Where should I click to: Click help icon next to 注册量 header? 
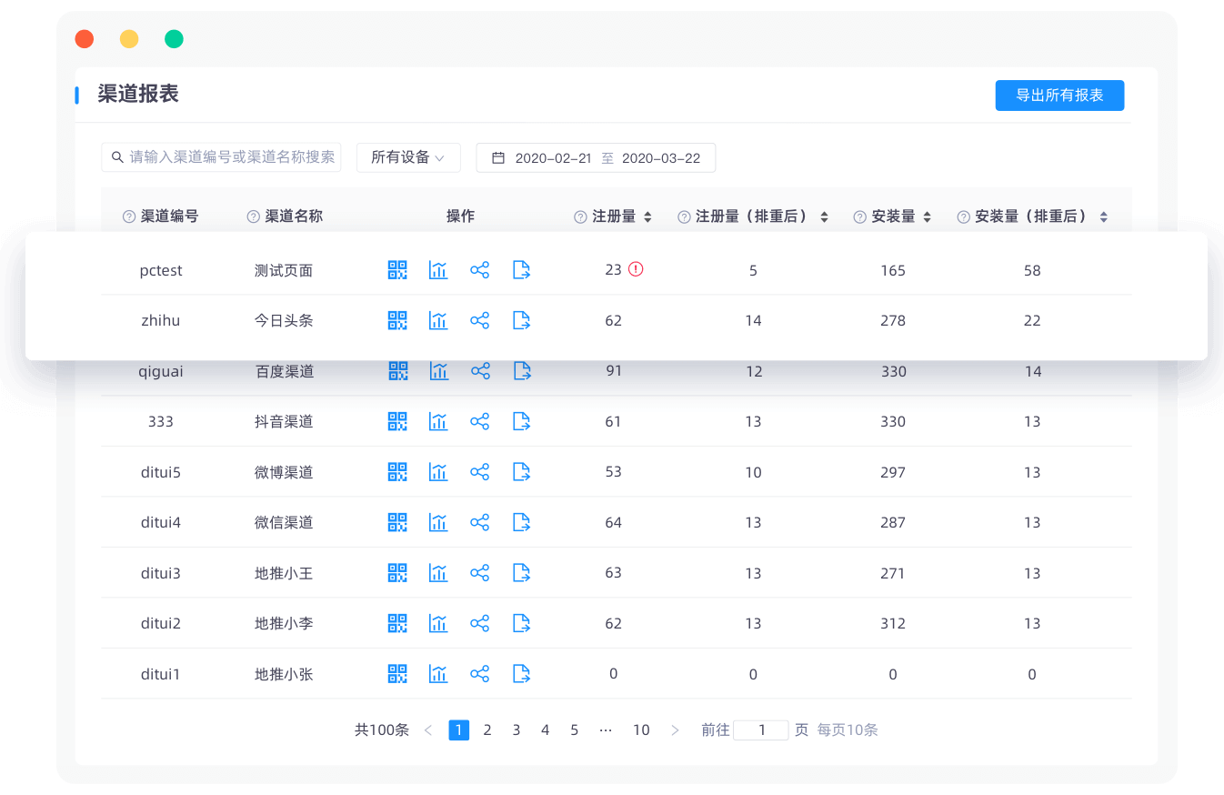[580, 216]
